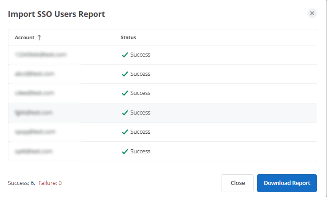Click the green checkmark in the first row
Viewport: 327px width, 197px height.
click(125, 55)
